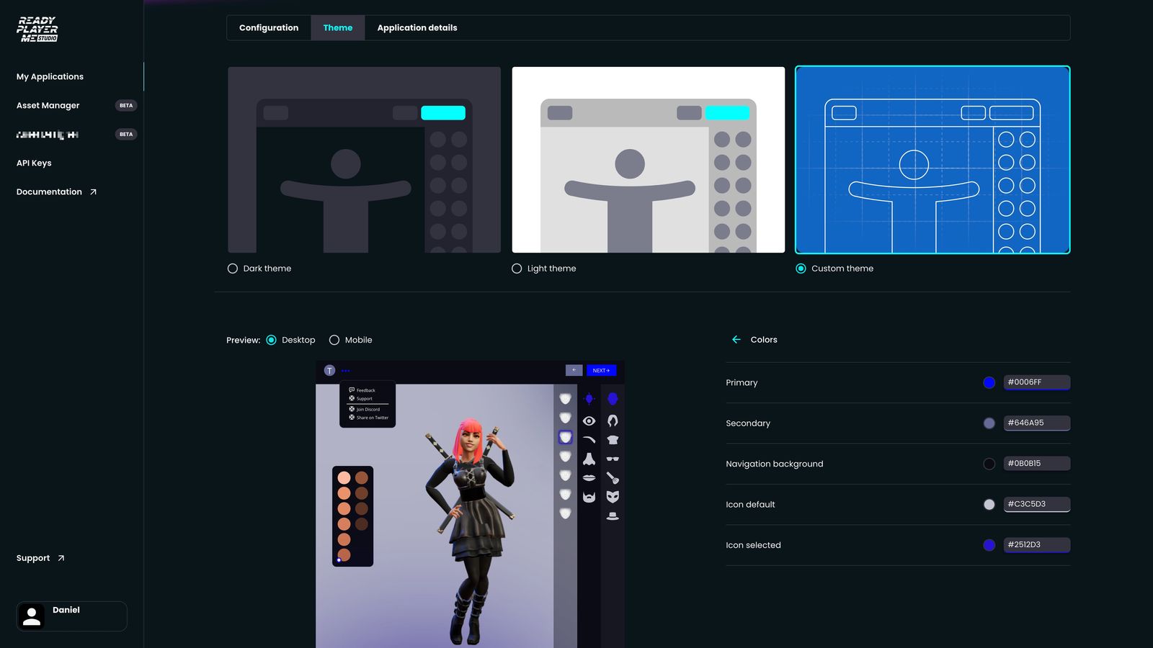
Task: Click the NEXT button in the avatar preview
Action: pos(601,369)
